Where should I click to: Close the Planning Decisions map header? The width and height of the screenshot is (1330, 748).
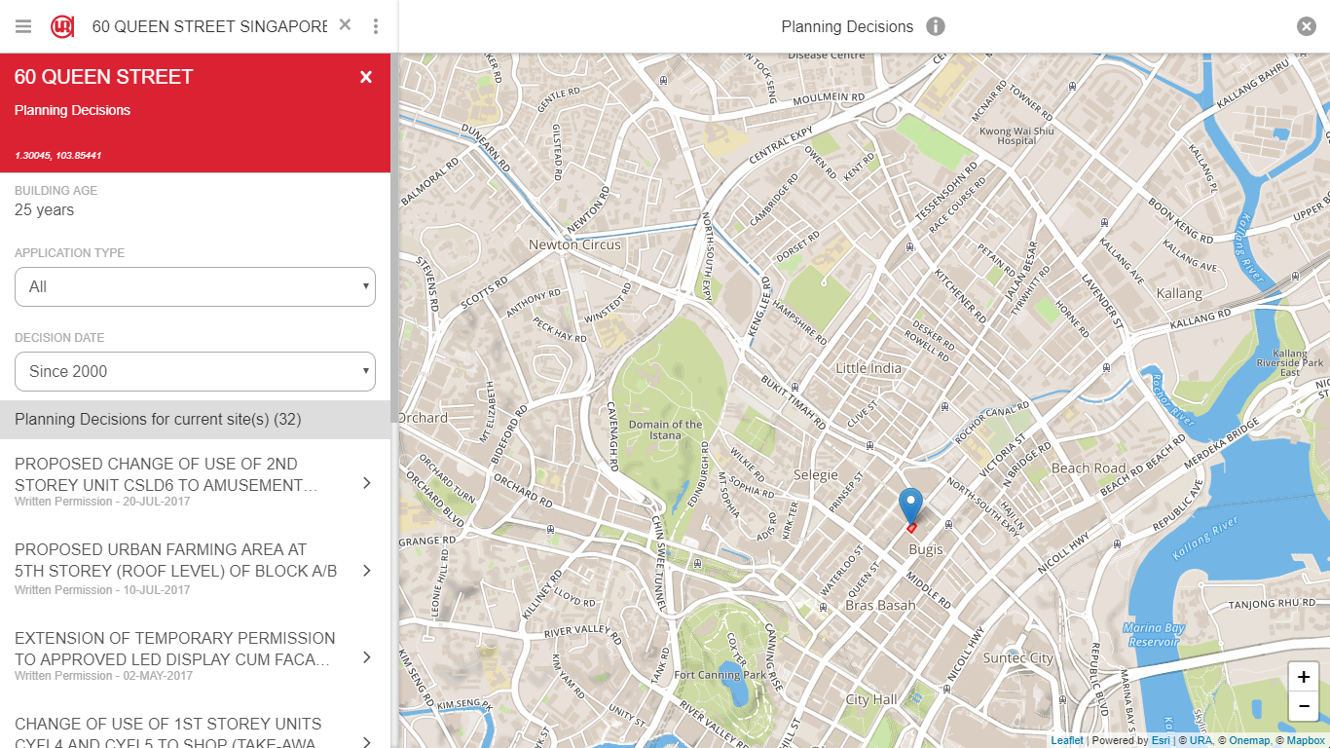coord(1307,26)
